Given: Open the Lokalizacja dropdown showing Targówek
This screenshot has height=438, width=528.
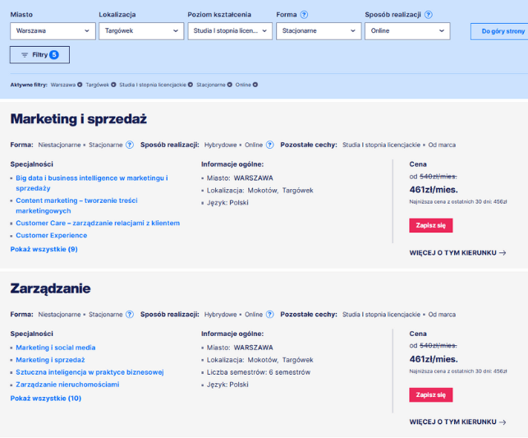Looking at the screenshot, I should pos(141,31).
